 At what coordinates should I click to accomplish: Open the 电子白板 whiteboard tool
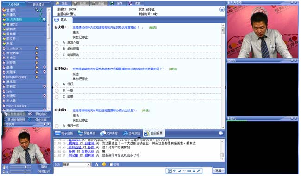[x=64, y=133]
